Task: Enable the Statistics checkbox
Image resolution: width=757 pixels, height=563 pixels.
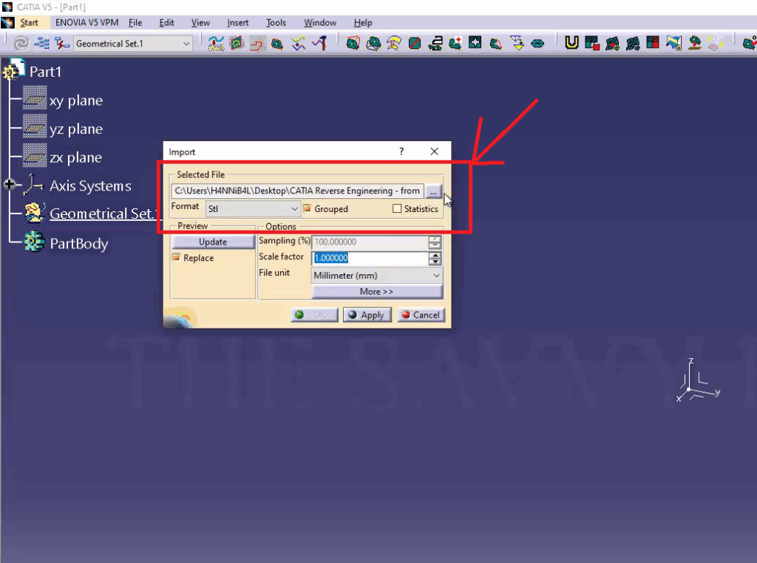Action: [397, 209]
